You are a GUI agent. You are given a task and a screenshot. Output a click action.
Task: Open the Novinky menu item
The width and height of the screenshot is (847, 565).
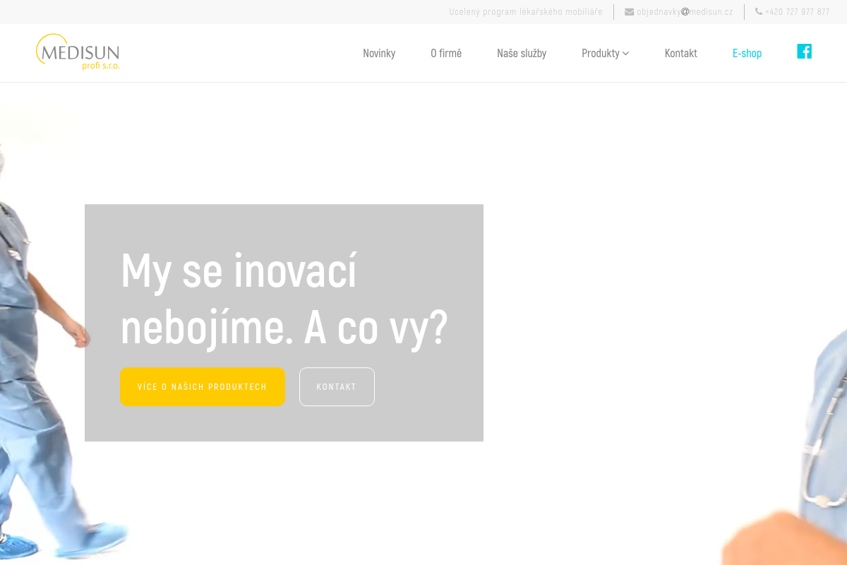coord(379,53)
